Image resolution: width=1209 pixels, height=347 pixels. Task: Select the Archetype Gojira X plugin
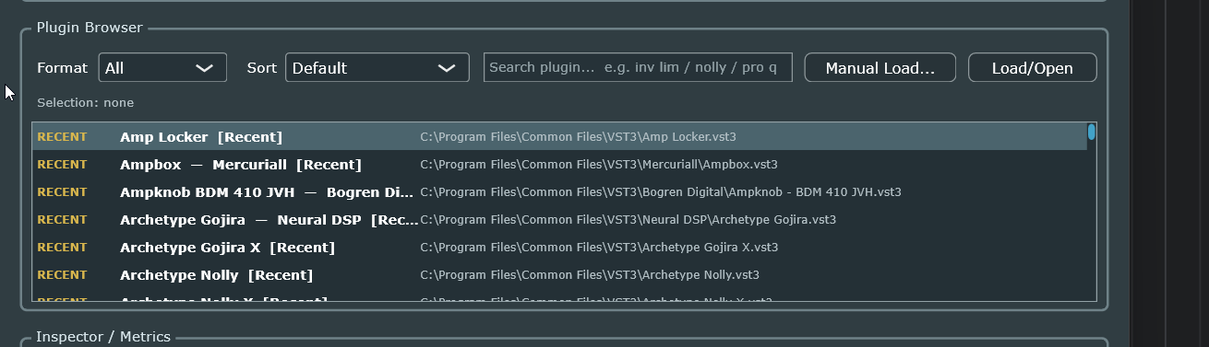point(559,247)
